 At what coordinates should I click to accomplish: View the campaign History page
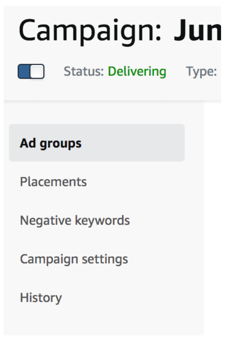coord(41,298)
